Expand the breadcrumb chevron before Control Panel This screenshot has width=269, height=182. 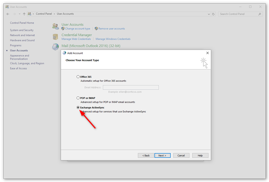pyautogui.click(x=33, y=14)
